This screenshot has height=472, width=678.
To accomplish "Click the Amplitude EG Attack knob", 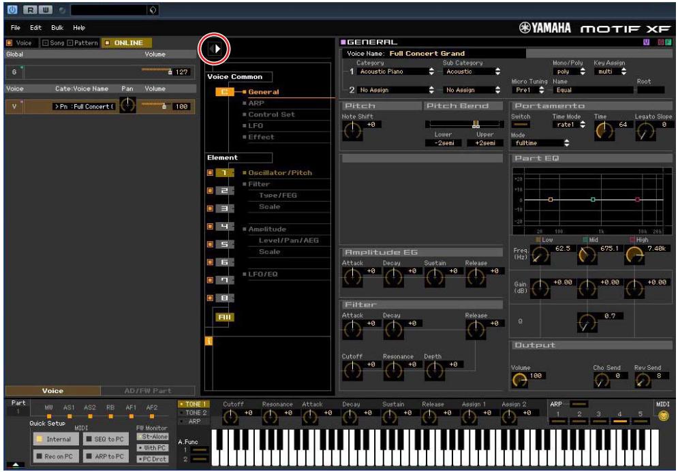I will pos(352,277).
